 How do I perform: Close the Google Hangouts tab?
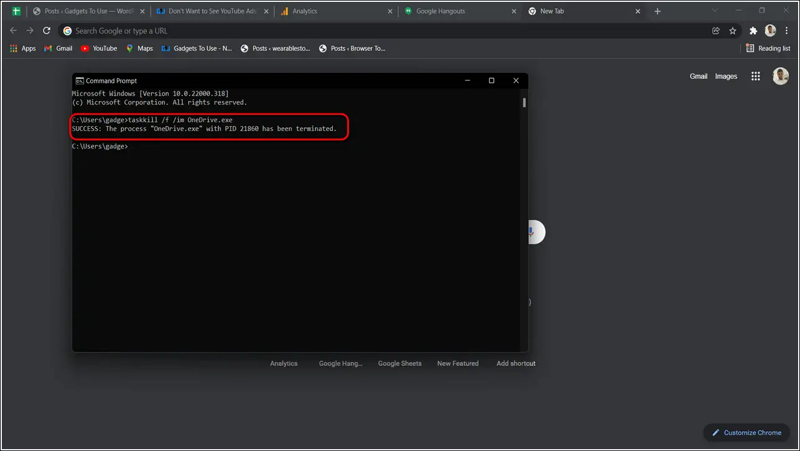coord(514,11)
